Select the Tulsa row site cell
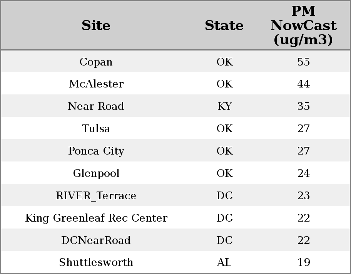 point(96,129)
